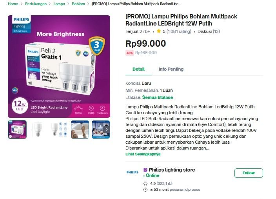Select the Detail tab
The height and width of the screenshot is (199, 276).
pyautogui.click(x=138, y=69)
